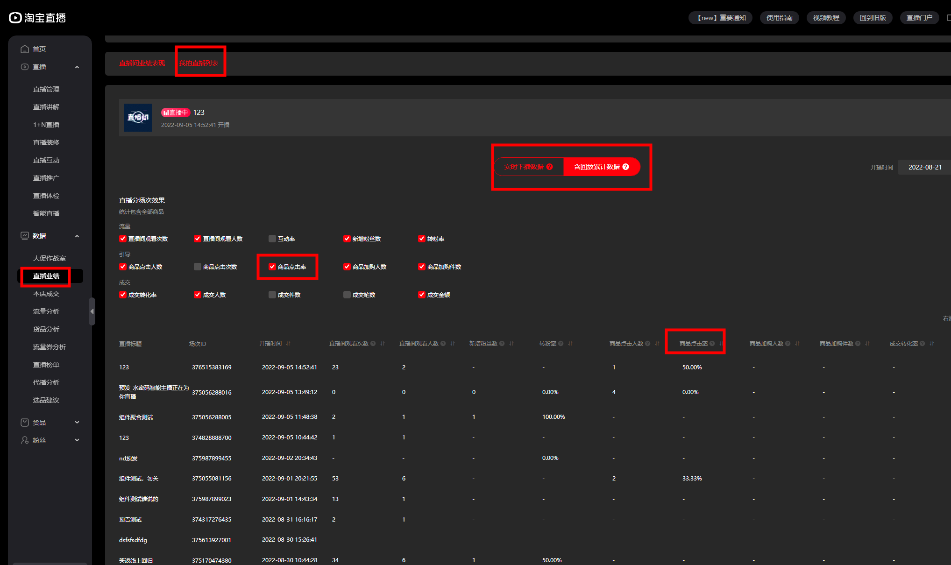951x565 pixels.
Task: Click help icon next to 新增粉丝数 header
Action: point(502,344)
